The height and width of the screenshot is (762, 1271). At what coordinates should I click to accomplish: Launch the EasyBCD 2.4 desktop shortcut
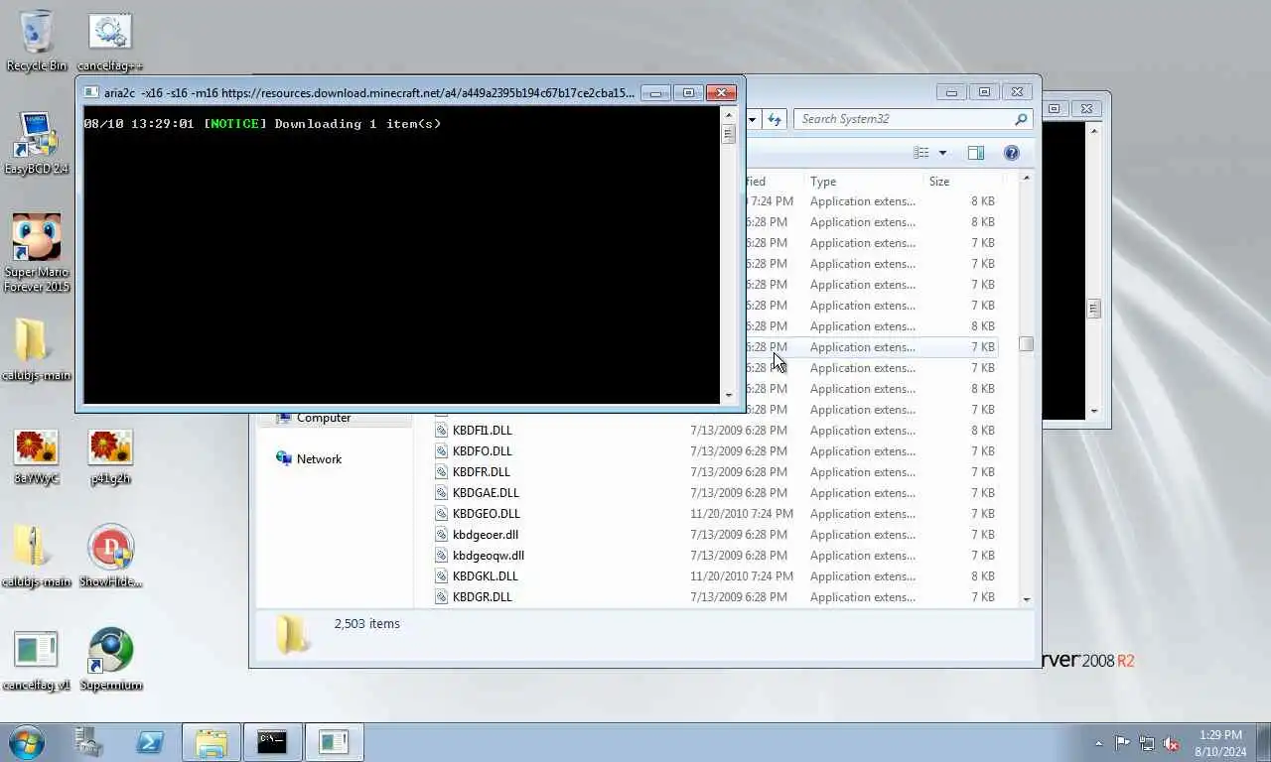click(36, 143)
